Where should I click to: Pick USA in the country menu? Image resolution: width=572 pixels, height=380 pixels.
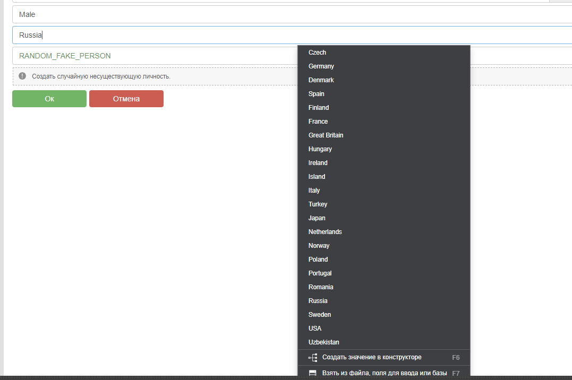315,329
